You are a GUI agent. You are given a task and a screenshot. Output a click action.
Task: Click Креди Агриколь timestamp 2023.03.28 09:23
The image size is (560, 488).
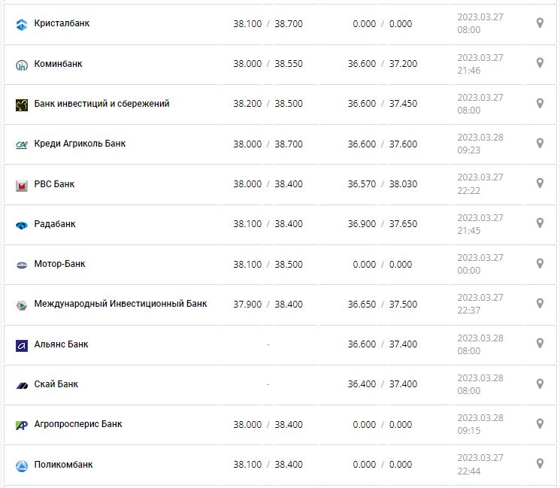coord(480,144)
